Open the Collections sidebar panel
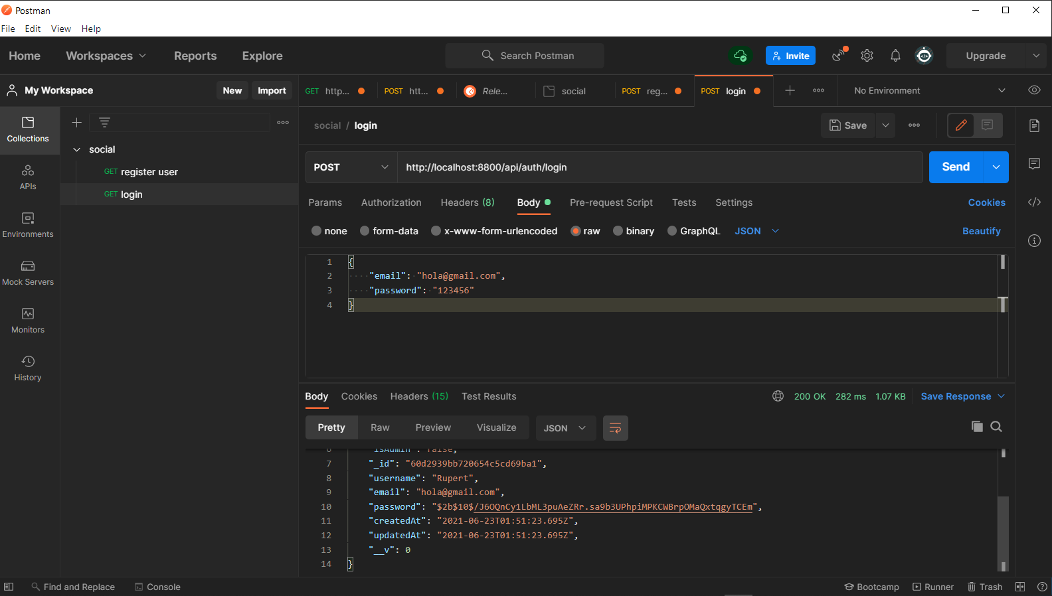This screenshot has width=1052, height=596. coord(28,130)
